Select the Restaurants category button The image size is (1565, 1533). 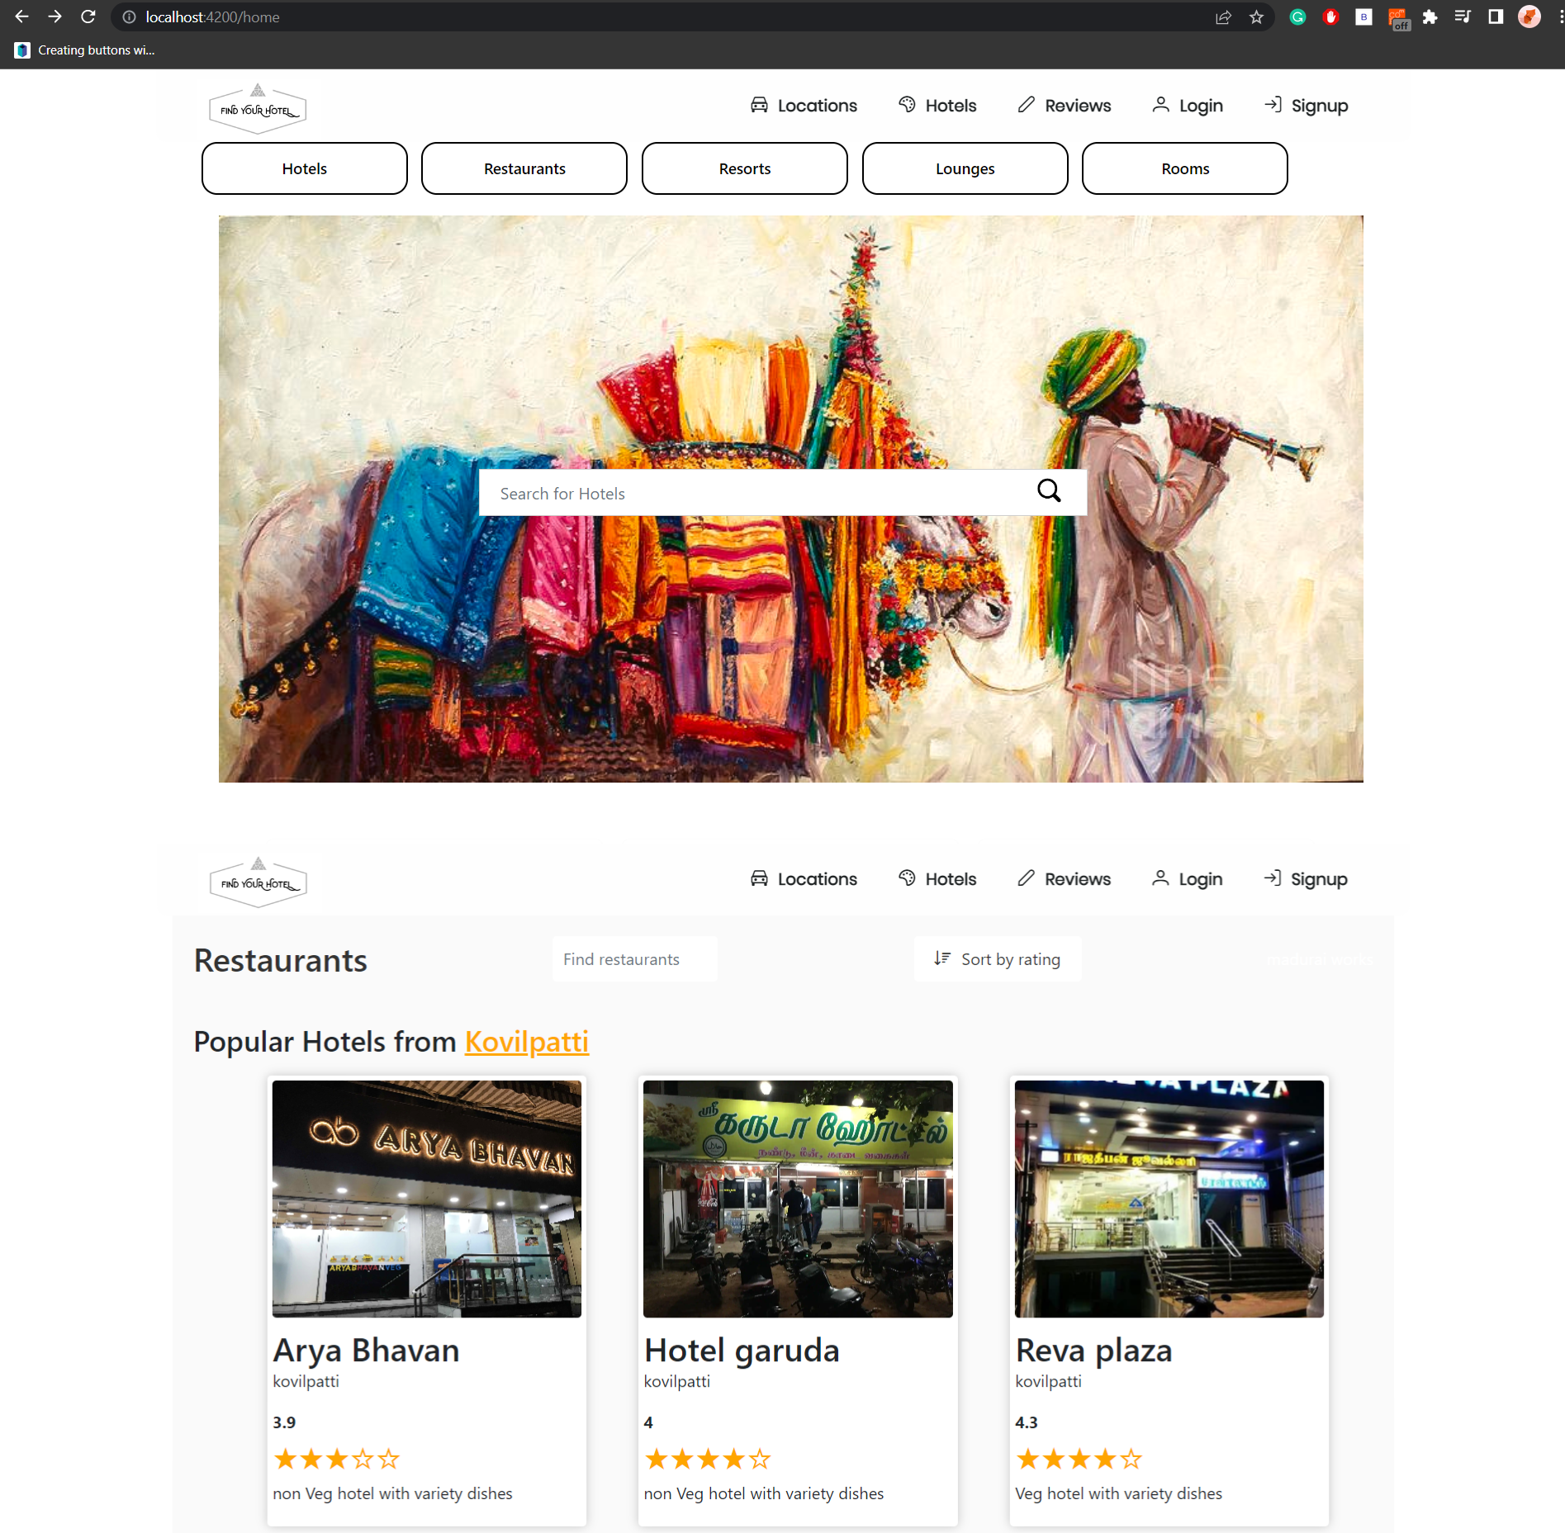click(524, 168)
